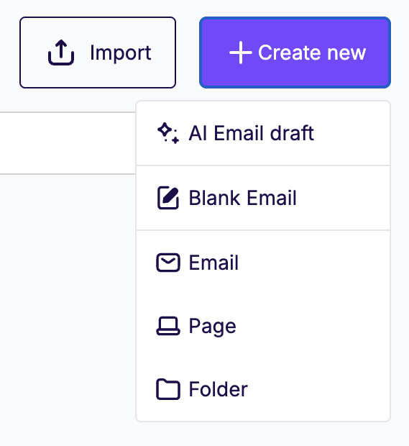Click the envelope icon beside Email
The image size is (409, 446).
tap(168, 263)
